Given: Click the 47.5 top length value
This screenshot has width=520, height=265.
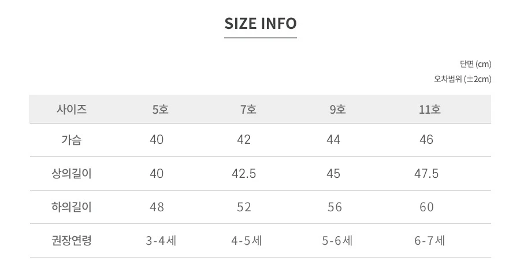Looking at the screenshot, I should coord(426,174).
